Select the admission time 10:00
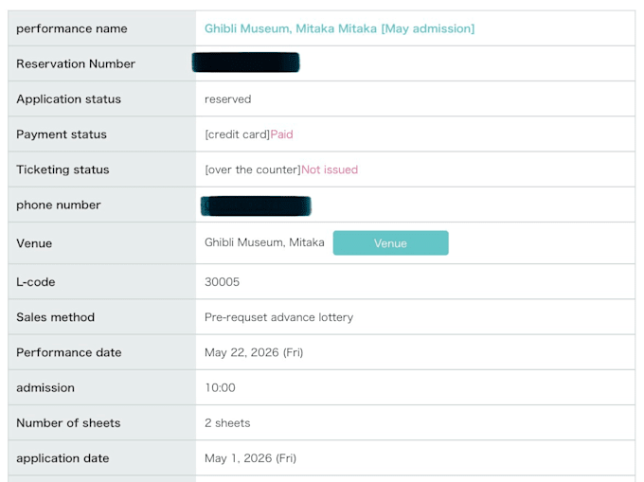Image resolution: width=644 pixels, height=482 pixels. [x=220, y=388]
